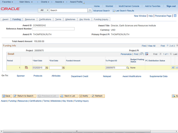
Task: Click the search go arrow button
Action: 90,10
